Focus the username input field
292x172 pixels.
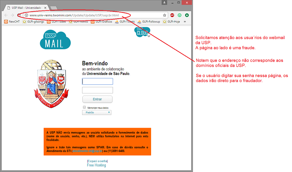click(98, 81)
